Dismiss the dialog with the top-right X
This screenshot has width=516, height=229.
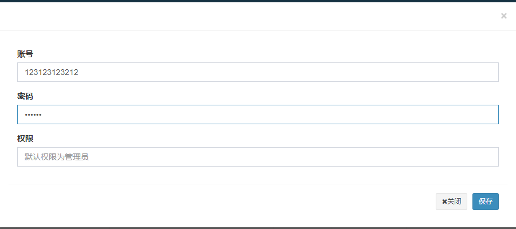coord(503,16)
